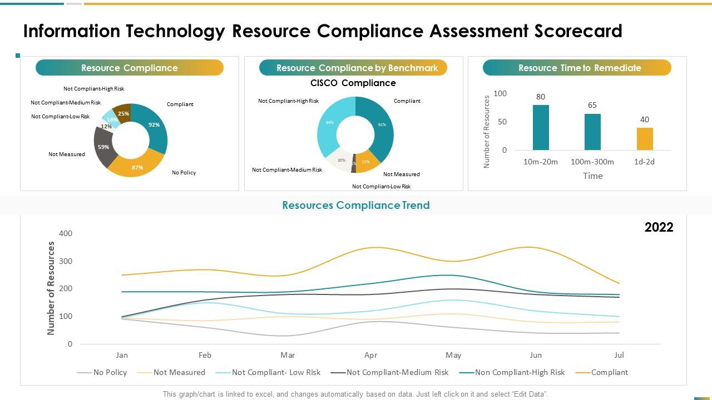Select the Resources Compliance Trend tab title
The image size is (712, 400).
tap(355, 205)
